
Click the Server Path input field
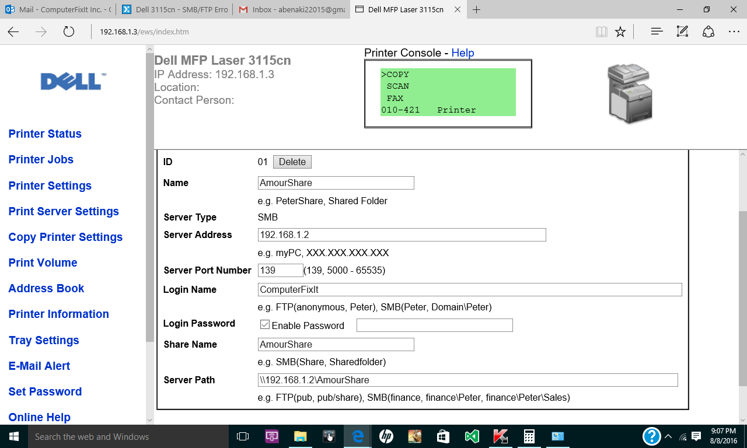[468, 380]
